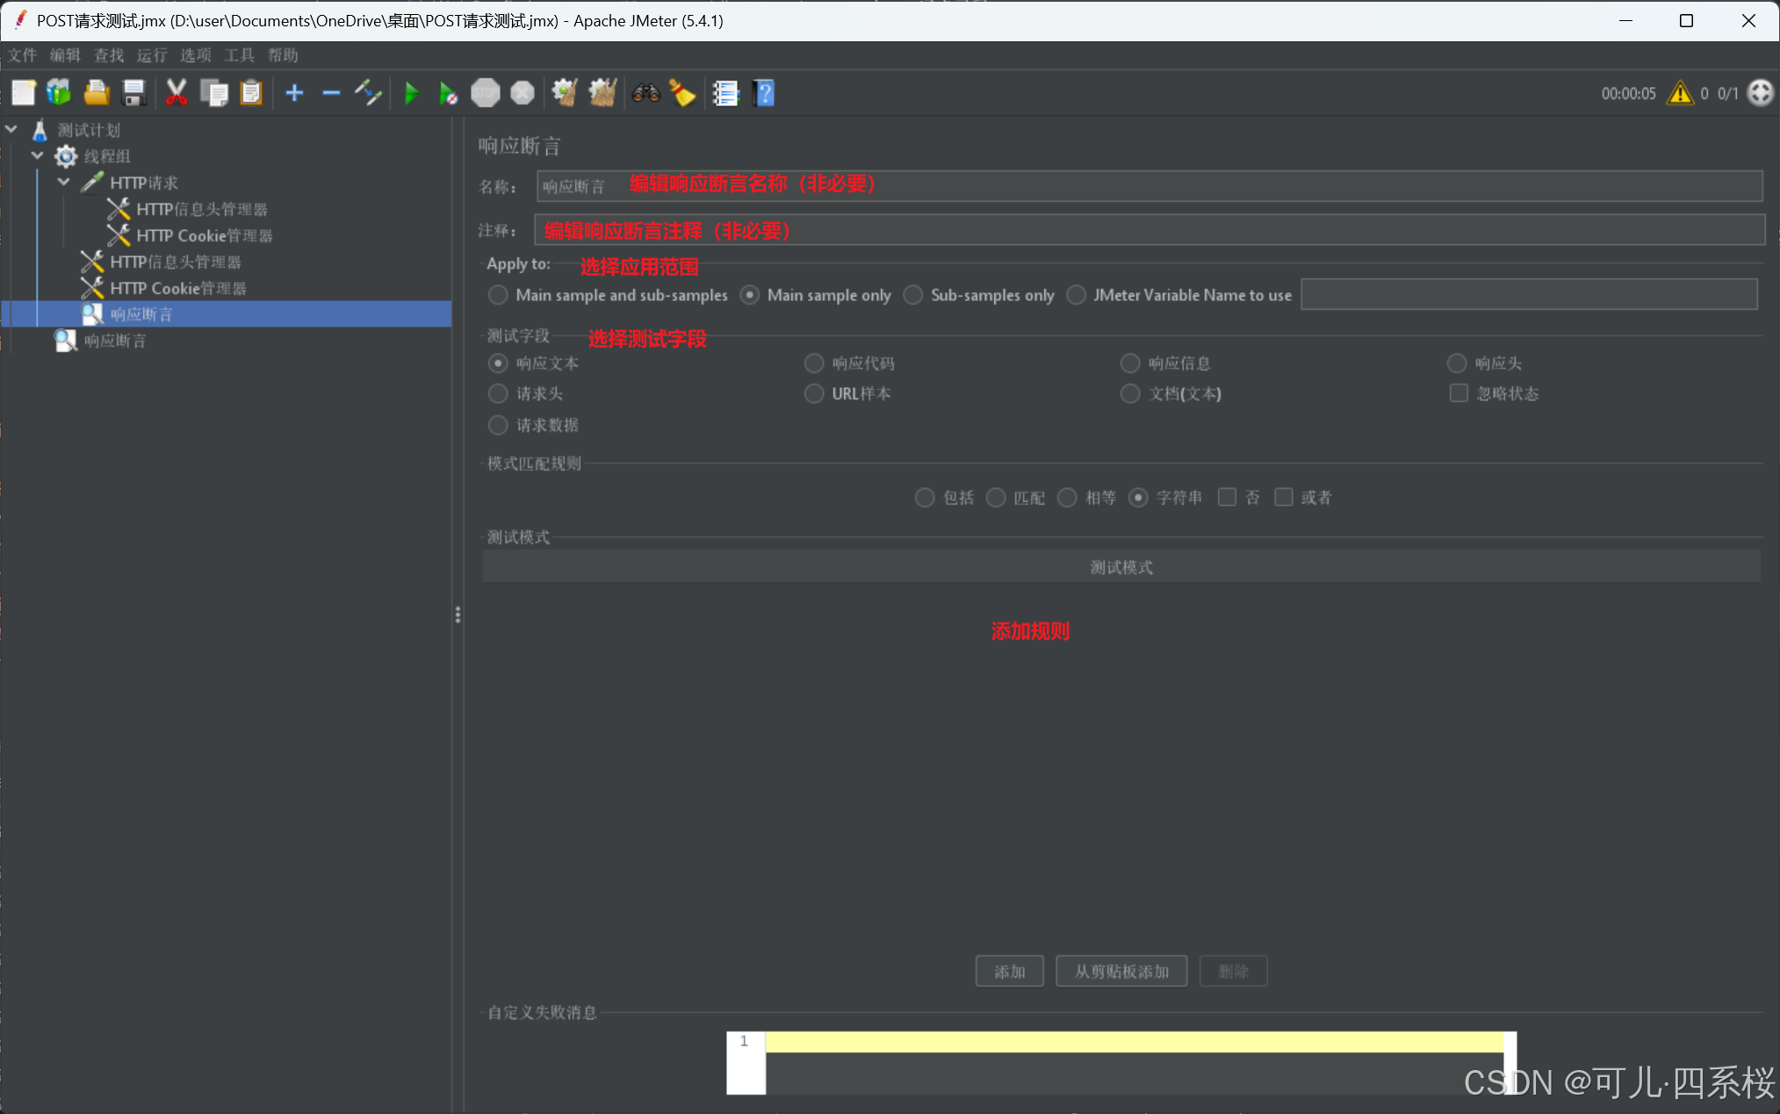
Task: Click the Save test plan icon
Action: click(x=133, y=93)
